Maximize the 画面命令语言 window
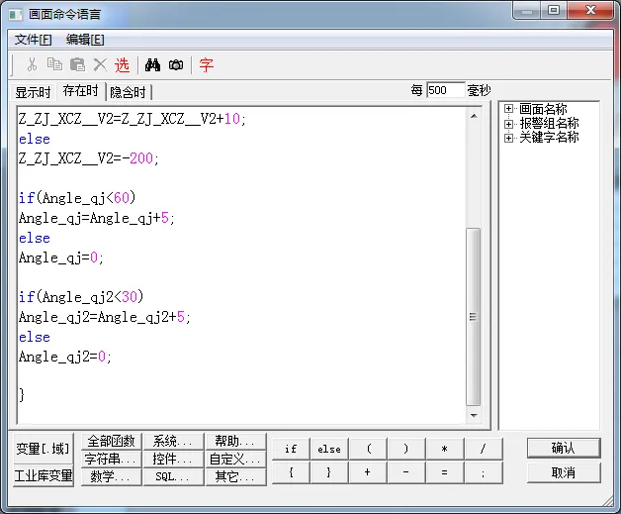The height and width of the screenshot is (514, 621). pyautogui.click(x=554, y=10)
